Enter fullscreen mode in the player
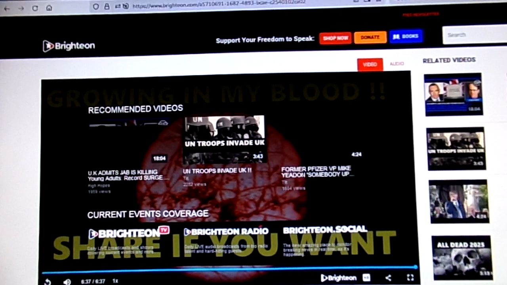Image resolution: width=507 pixels, height=285 pixels. click(410, 278)
